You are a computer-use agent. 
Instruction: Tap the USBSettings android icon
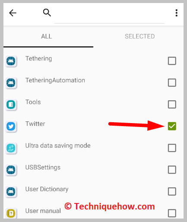[11, 170]
